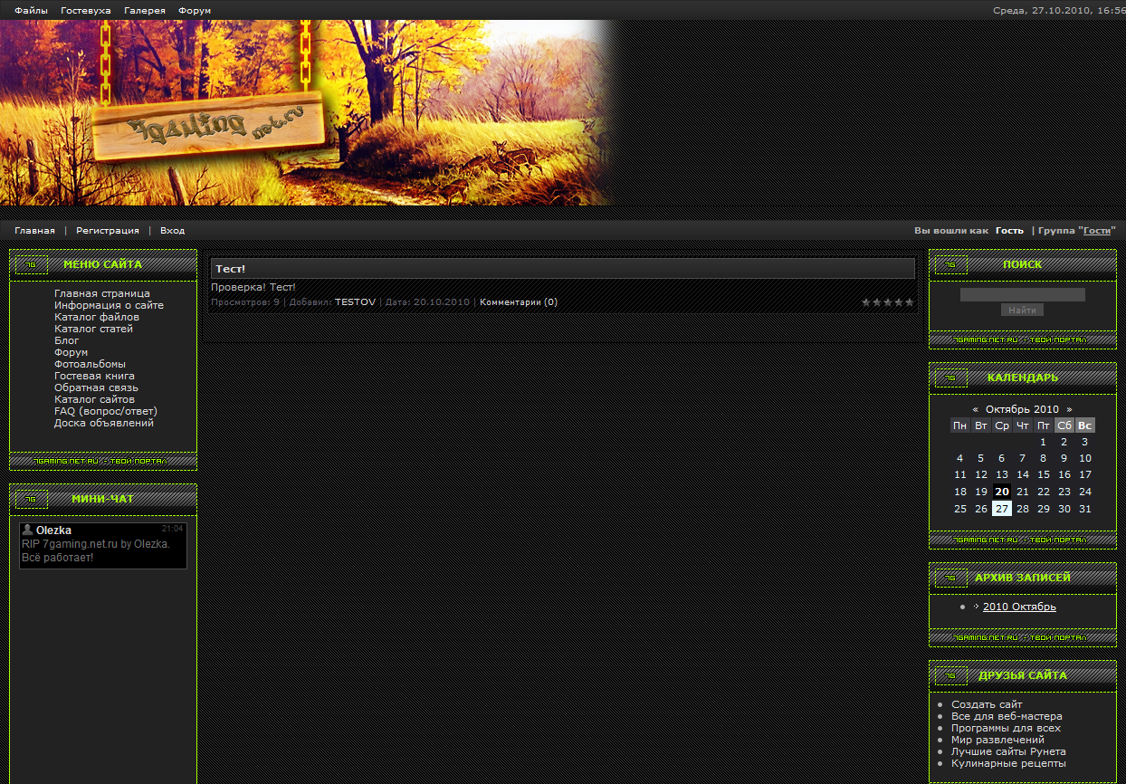Image resolution: width=1126 pixels, height=784 pixels.
Task: Rate the post with the fifth star
Action: pyautogui.click(x=910, y=302)
